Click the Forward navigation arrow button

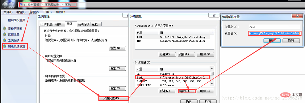click(x=12, y=5)
